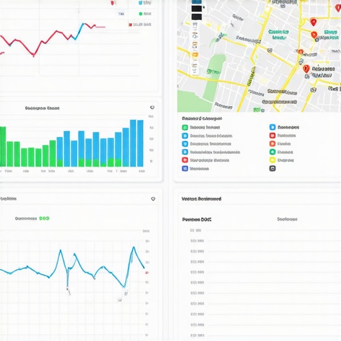Click the lowest dip of the red line chart
This screenshot has height=341, width=341.
click(x=33, y=55)
